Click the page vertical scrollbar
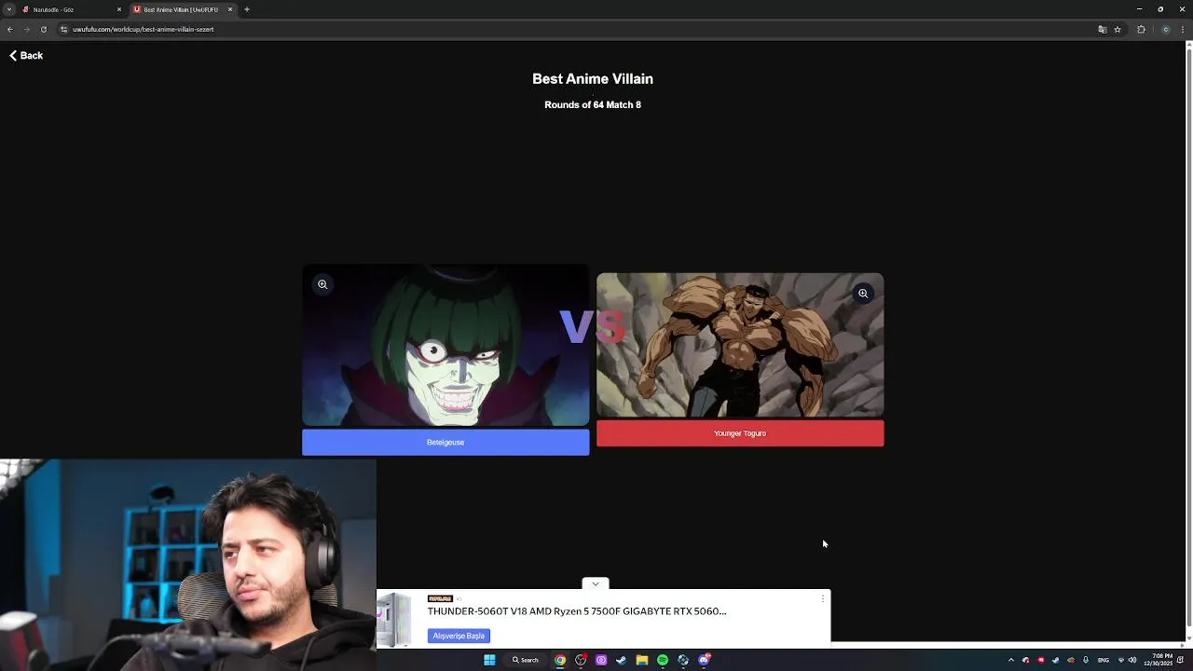 [x=1188, y=335]
